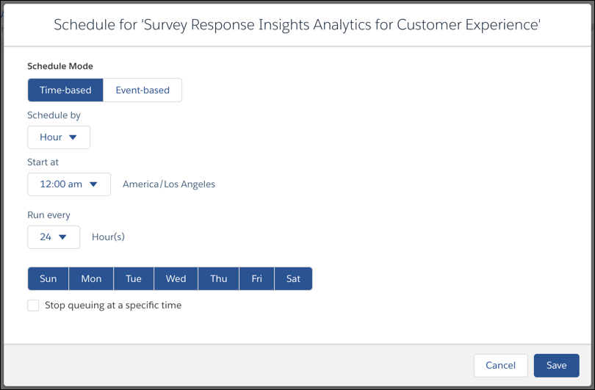The height and width of the screenshot is (390, 595).
Task: Toggle Thursday in the day selector
Action: pyautogui.click(x=219, y=279)
